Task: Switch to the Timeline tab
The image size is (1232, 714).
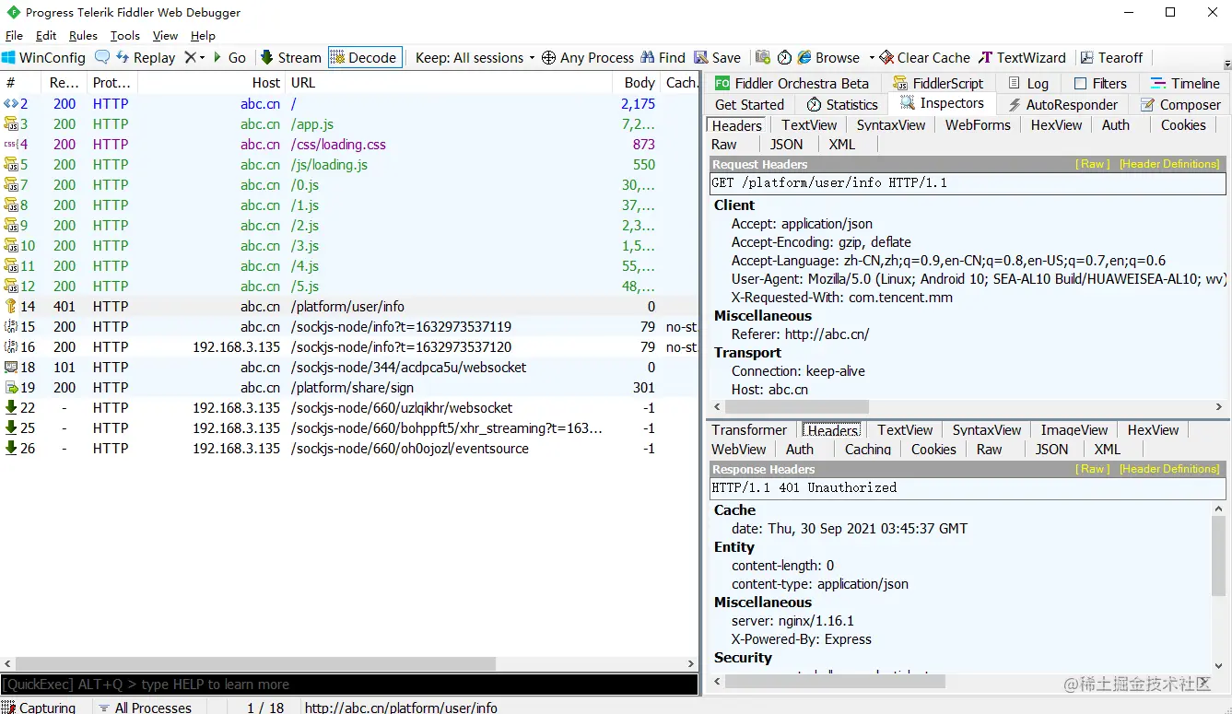Action: pyautogui.click(x=1184, y=83)
